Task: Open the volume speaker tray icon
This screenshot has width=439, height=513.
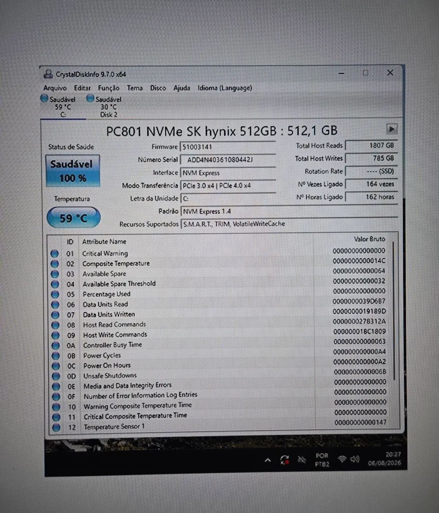Action: [355, 459]
